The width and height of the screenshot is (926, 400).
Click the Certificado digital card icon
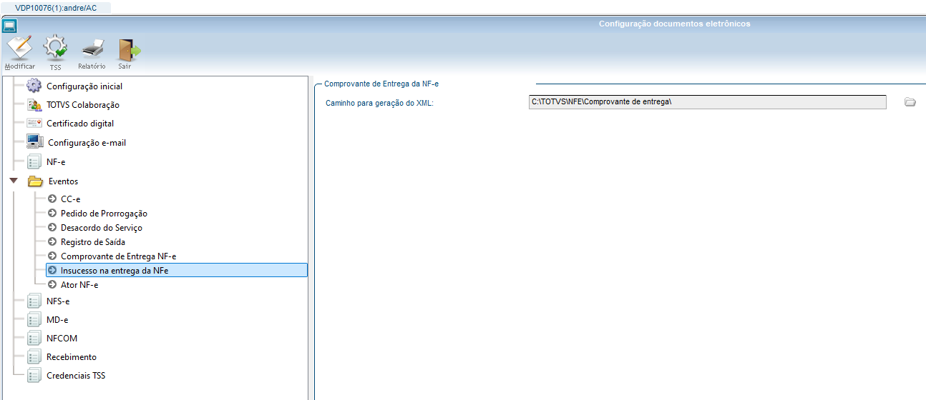pyautogui.click(x=34, y=124)
